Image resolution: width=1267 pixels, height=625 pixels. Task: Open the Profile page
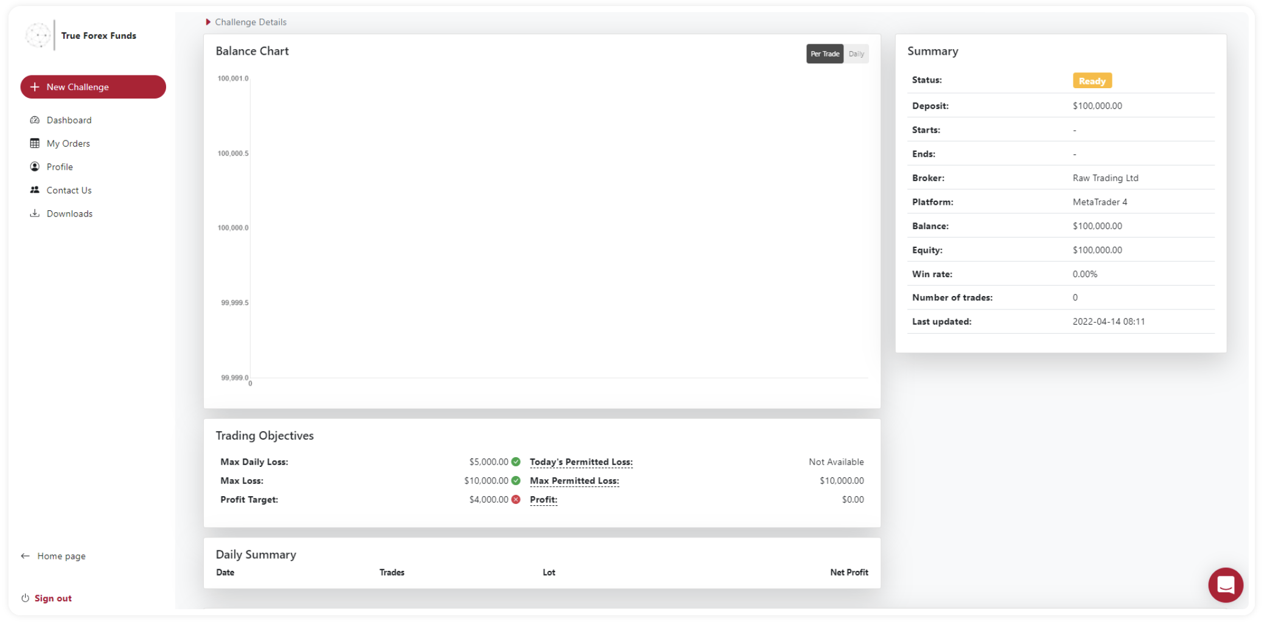[60, 167]
